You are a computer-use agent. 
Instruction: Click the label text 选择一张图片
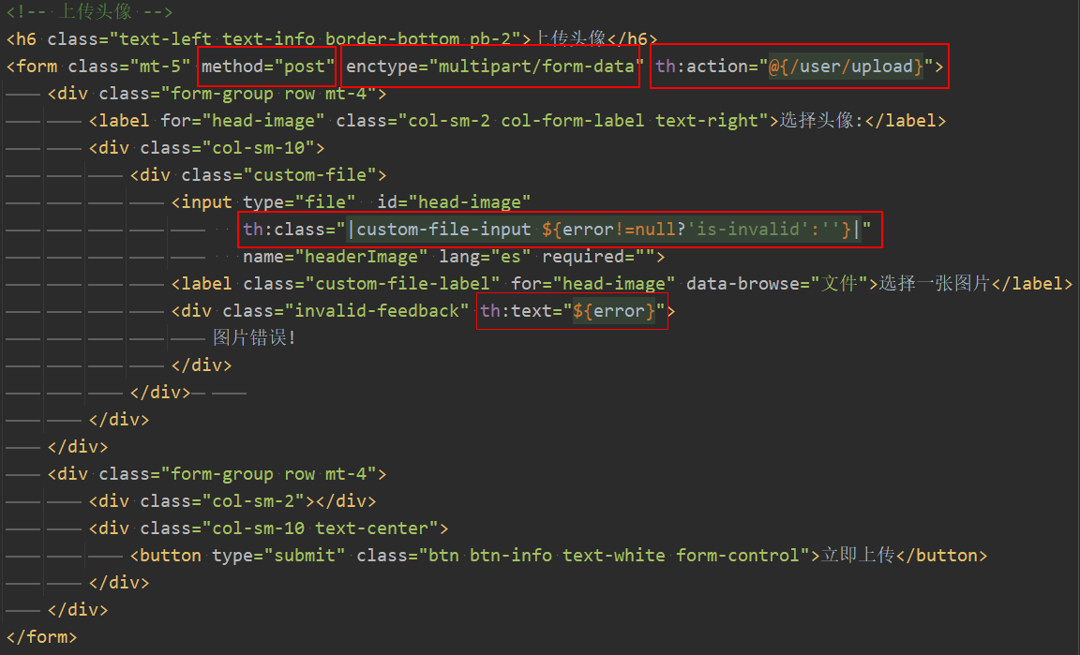pyautogui.click(x=935, y=284)
